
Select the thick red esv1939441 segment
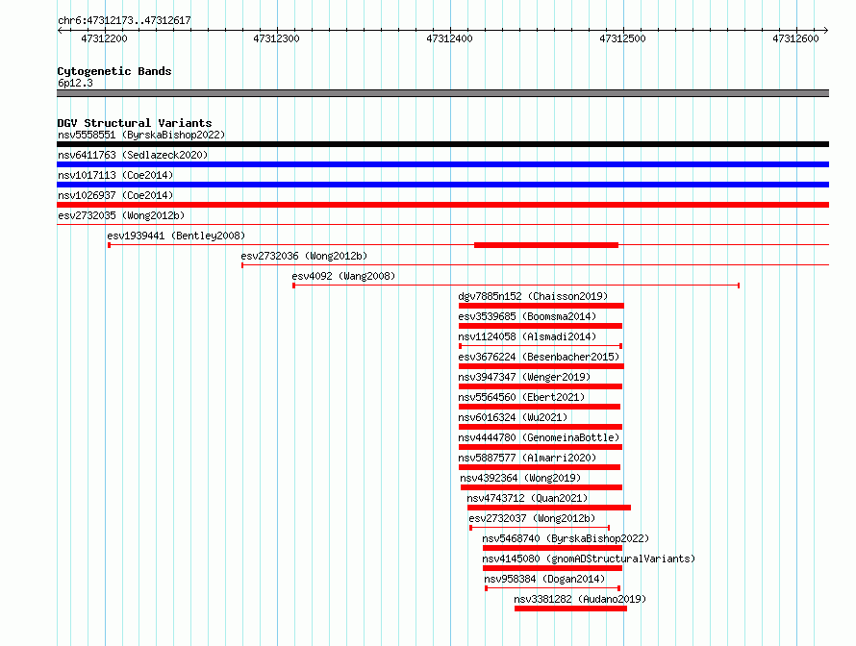[x=546, y=245]
